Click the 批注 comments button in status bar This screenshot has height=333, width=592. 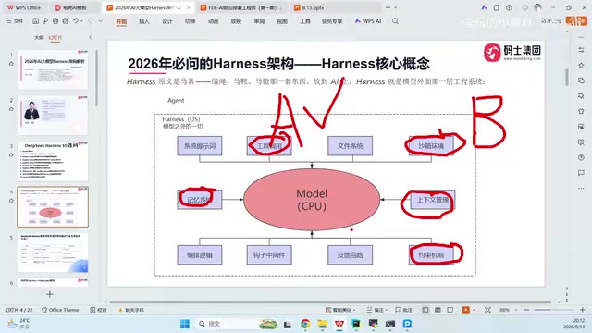[403, 310]
